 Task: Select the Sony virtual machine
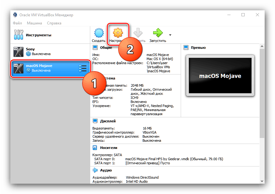[x=50, y=52]
